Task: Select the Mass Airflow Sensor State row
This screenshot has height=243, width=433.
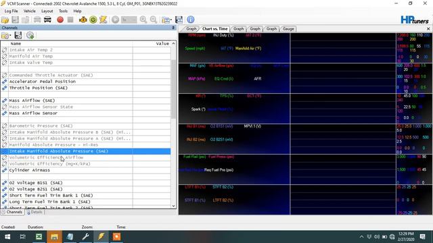Action: (x=86, y=107)
